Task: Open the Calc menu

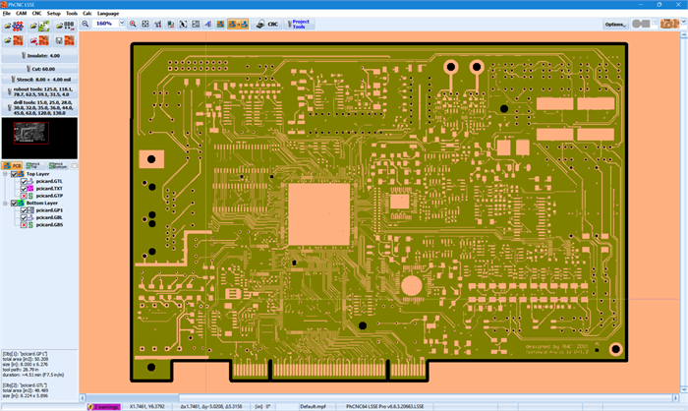Action: (87, 13)
